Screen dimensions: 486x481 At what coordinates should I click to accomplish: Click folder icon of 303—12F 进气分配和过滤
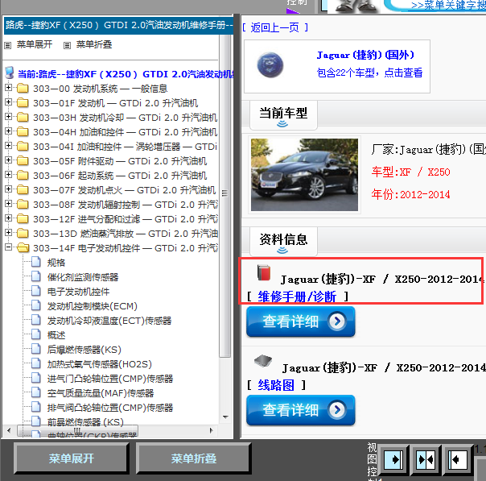click(x=23, y=219)
